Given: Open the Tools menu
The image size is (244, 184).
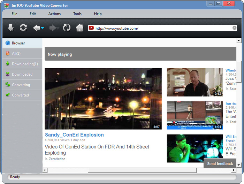Looking at the screenshot, I should click(77, 14).
